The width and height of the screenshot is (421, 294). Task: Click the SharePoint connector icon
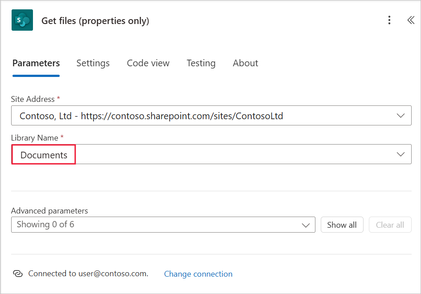tap(22, 20)
